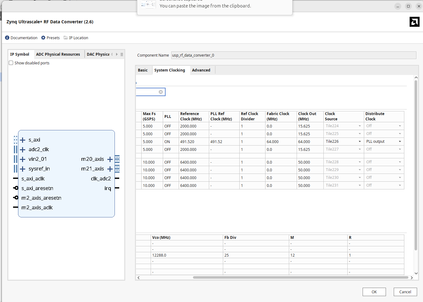The height and width of the screenshot is (302, 423).
Task: Open the PLL output Distribute Clock dropdown
Action: pos(400,141)
